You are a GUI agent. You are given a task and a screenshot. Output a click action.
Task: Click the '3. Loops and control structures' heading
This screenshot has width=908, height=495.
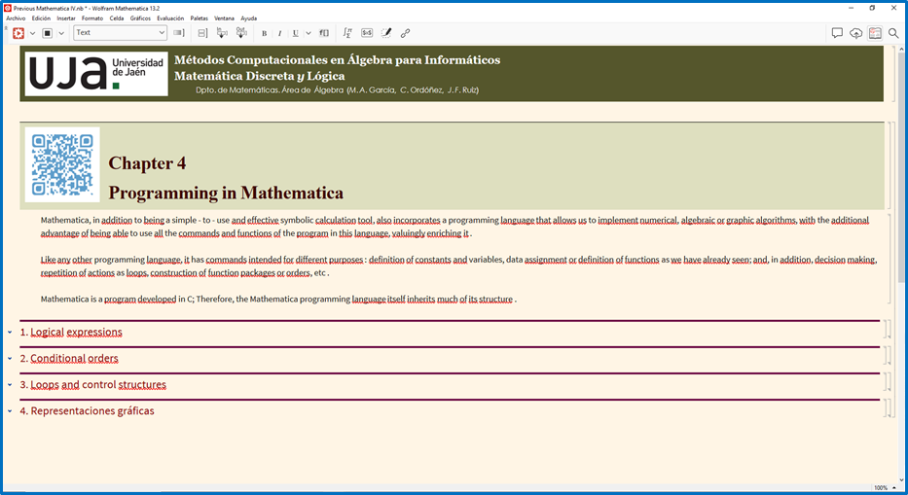coord(93,384)
